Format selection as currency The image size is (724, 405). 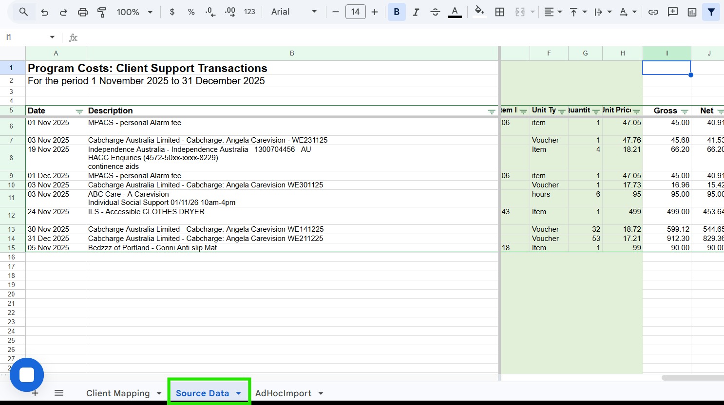click(x=172, y=12)
